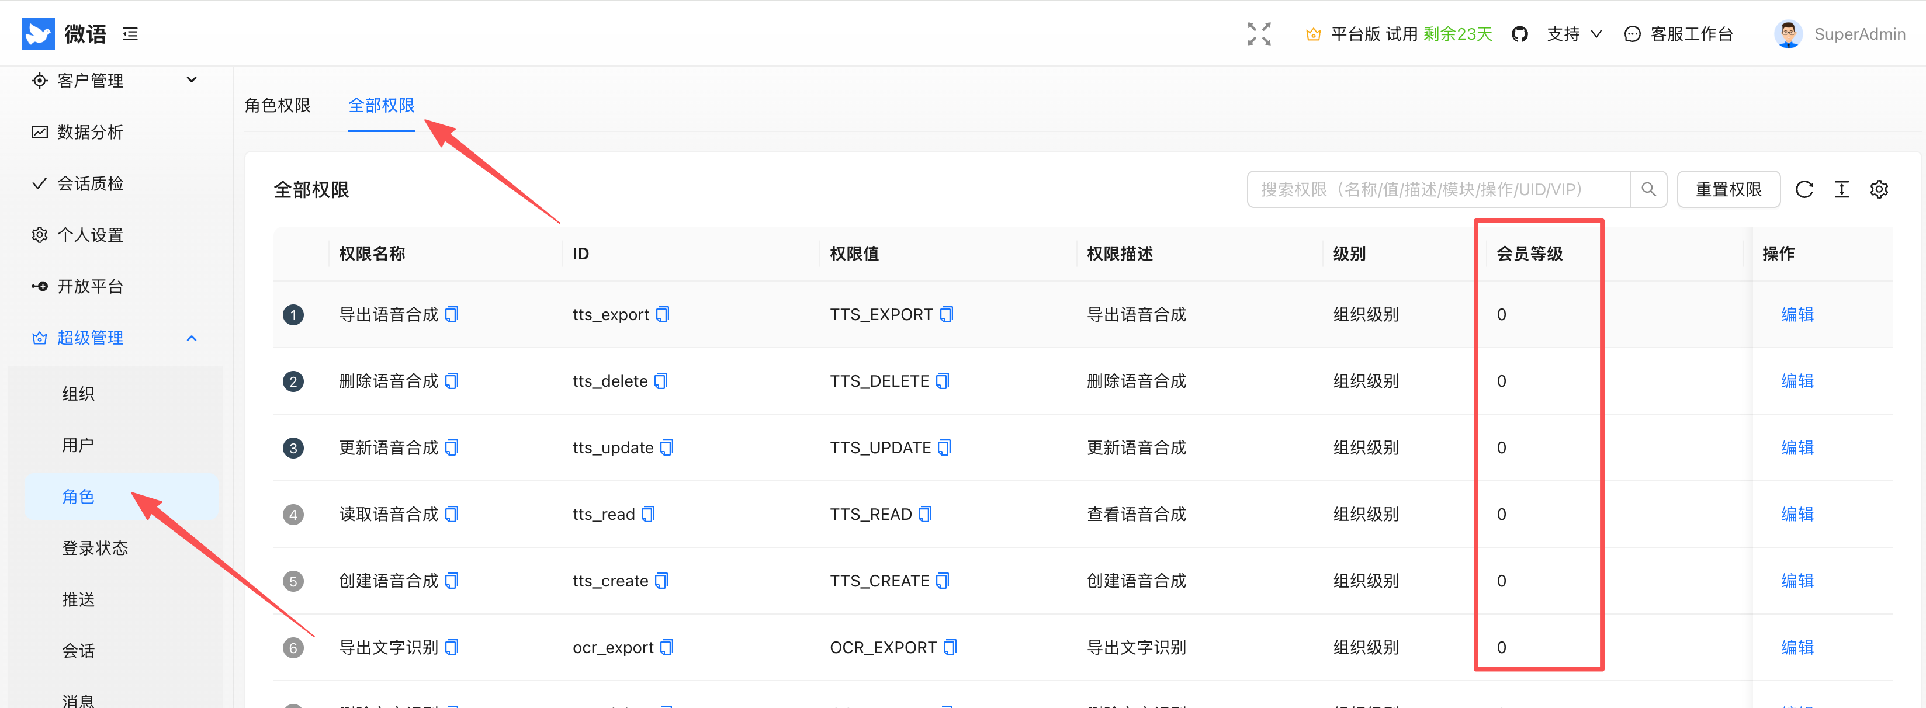This screenshot has width=1926, height=708.
Task: Focus the 搜索权限 search field
Action: tap(1439, 189)
